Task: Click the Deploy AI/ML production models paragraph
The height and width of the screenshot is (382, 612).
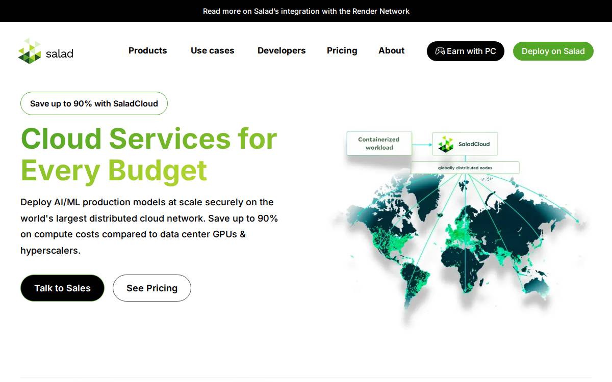Action: pos(149,226)
